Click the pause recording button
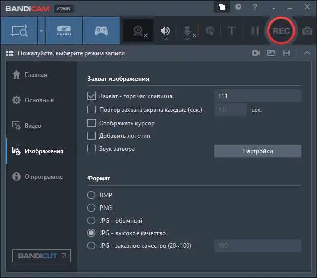The width and height of the screenshot is (317, 278). (255, 31)
